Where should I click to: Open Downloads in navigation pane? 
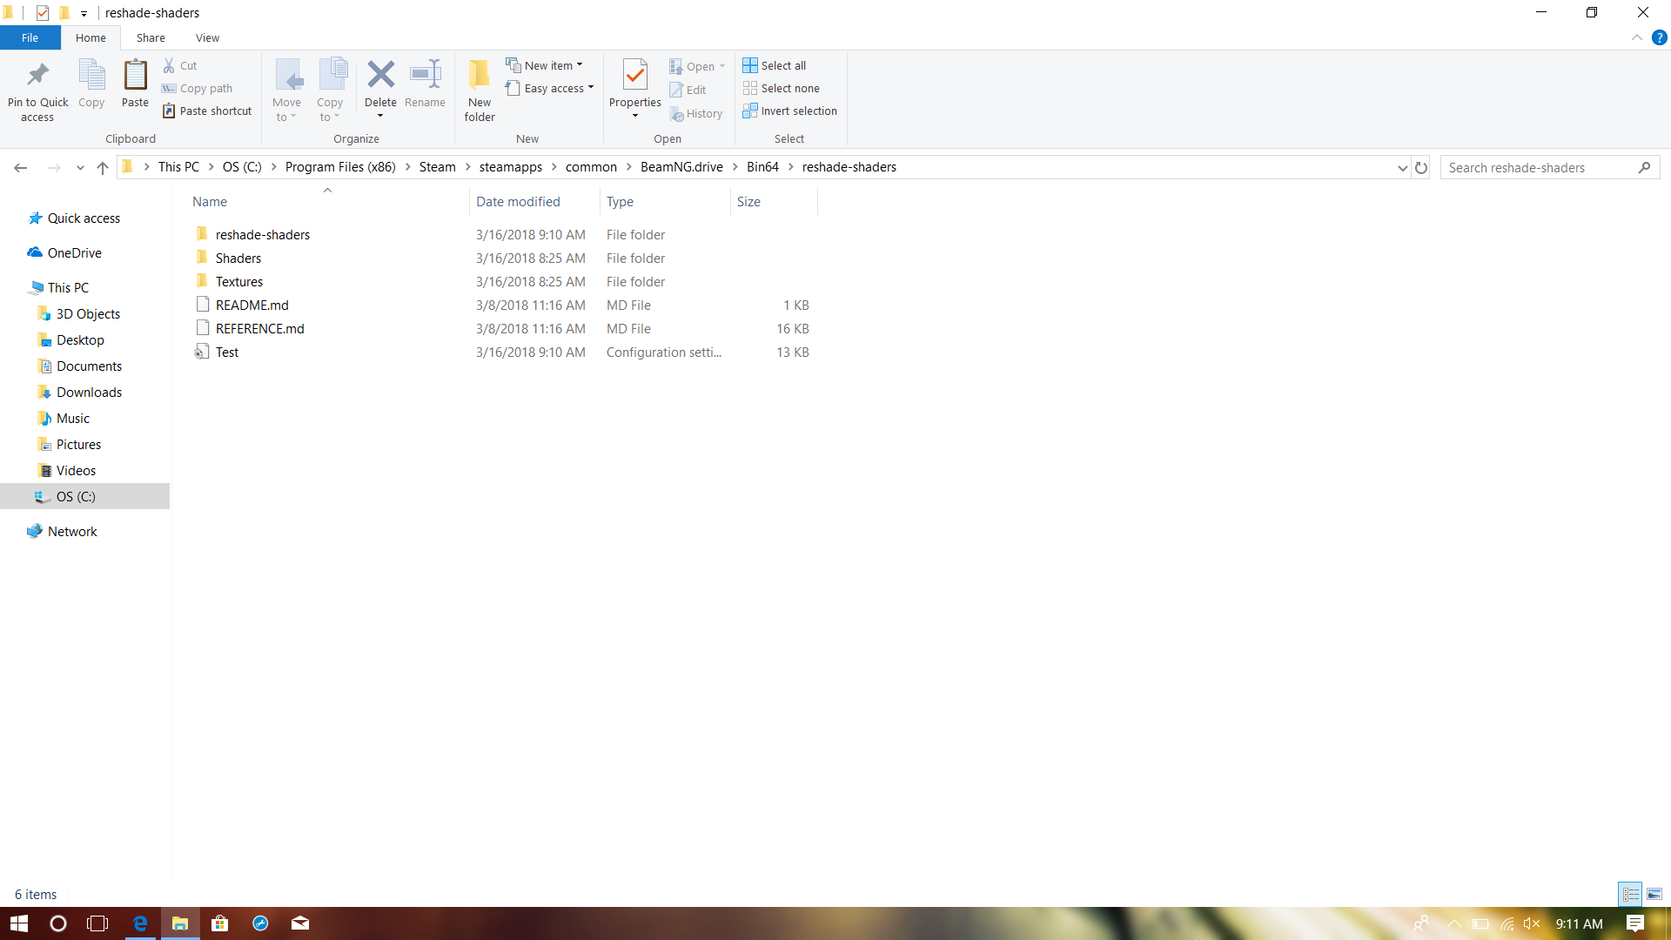[89, 392]
